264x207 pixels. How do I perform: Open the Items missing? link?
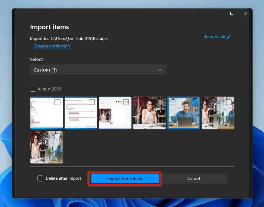217,37
